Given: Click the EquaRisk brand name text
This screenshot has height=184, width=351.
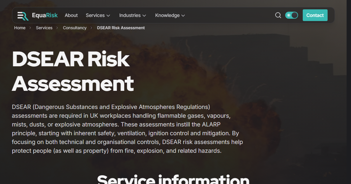Looking at the screenshot, I should pyautogui.click(x=45, y=15).
